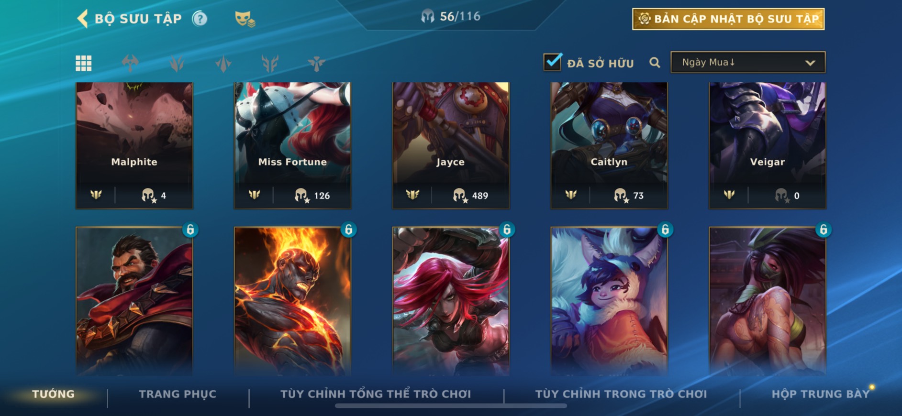This screenshot has width=902, height=416.
Task: Filter champions by the first role icon
Action: point(130,63)
